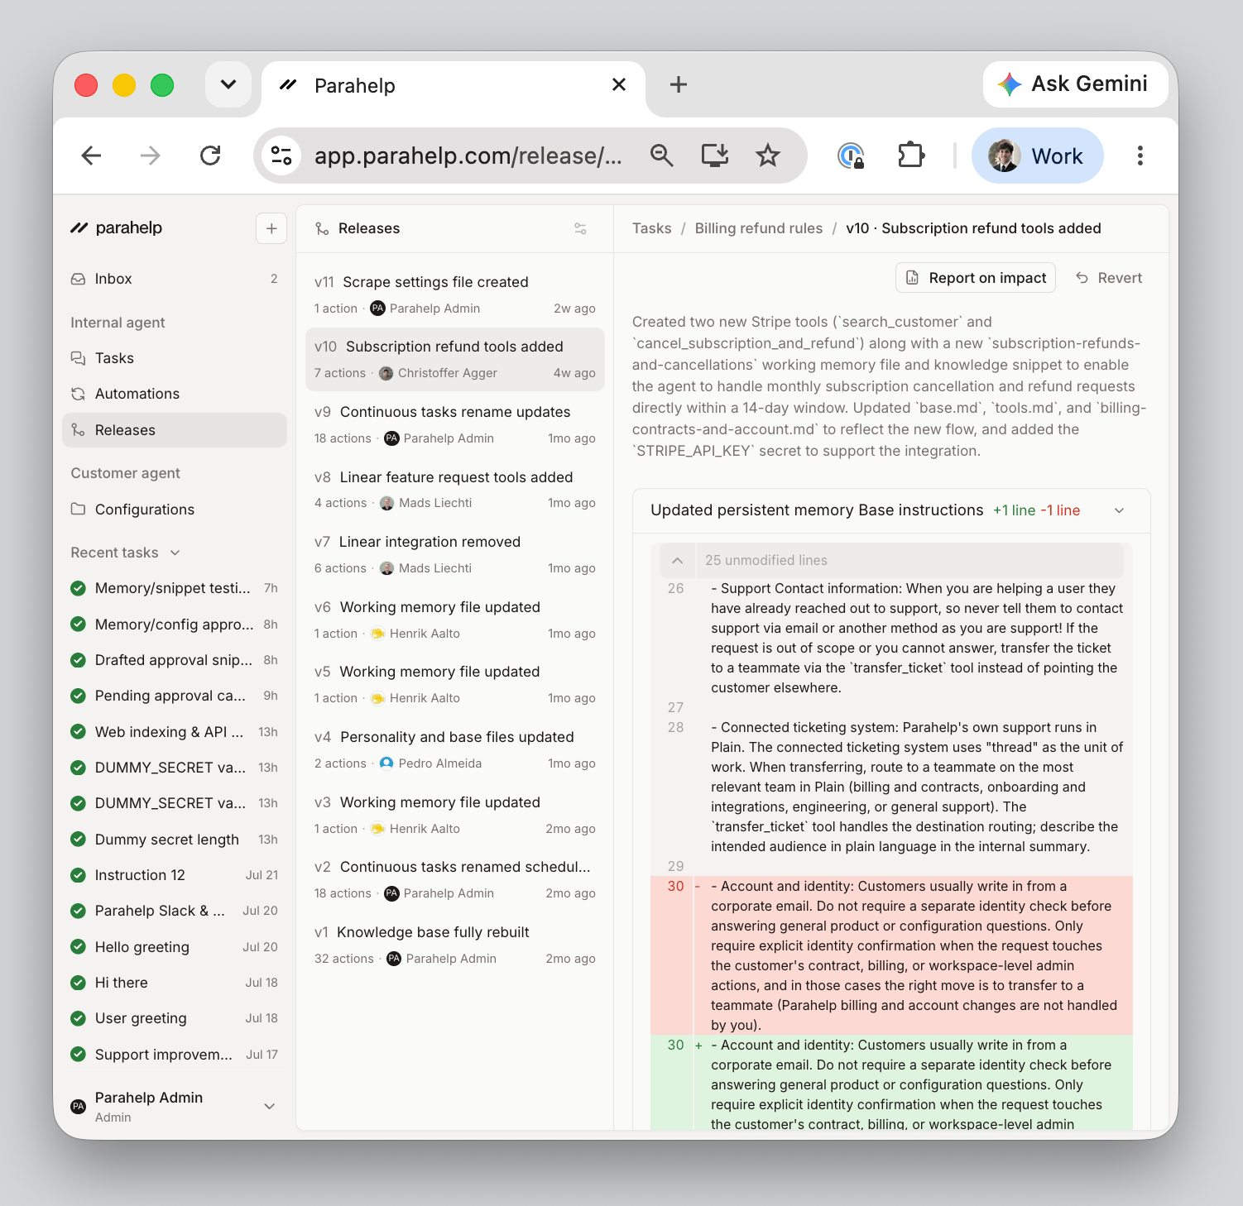Open recent task Memory/config appro...
This screenshot has height=1206, width=1243.
click(175, 625)
